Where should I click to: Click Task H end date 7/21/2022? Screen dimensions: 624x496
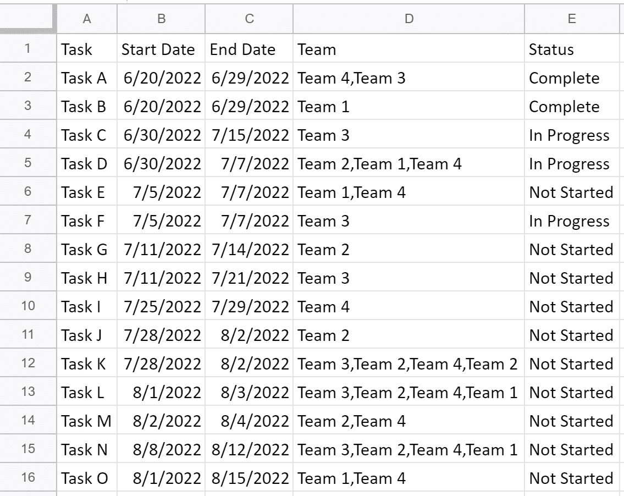pos(250,278)
